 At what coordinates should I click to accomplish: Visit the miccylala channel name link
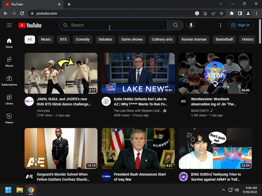pyautogui.click(x=43, y=111)
